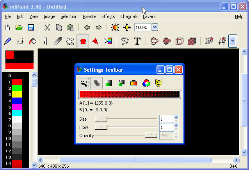
Task: Flip the selection horizontally
Action: [222, 41]
